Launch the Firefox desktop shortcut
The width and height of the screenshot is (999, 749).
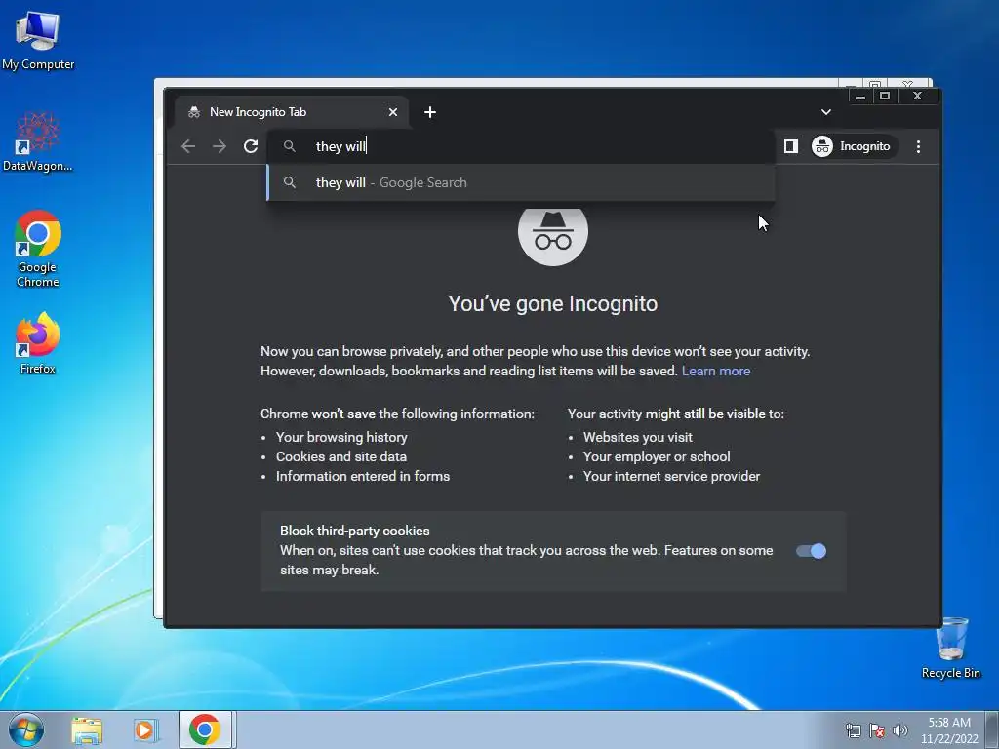click(38, 343)
